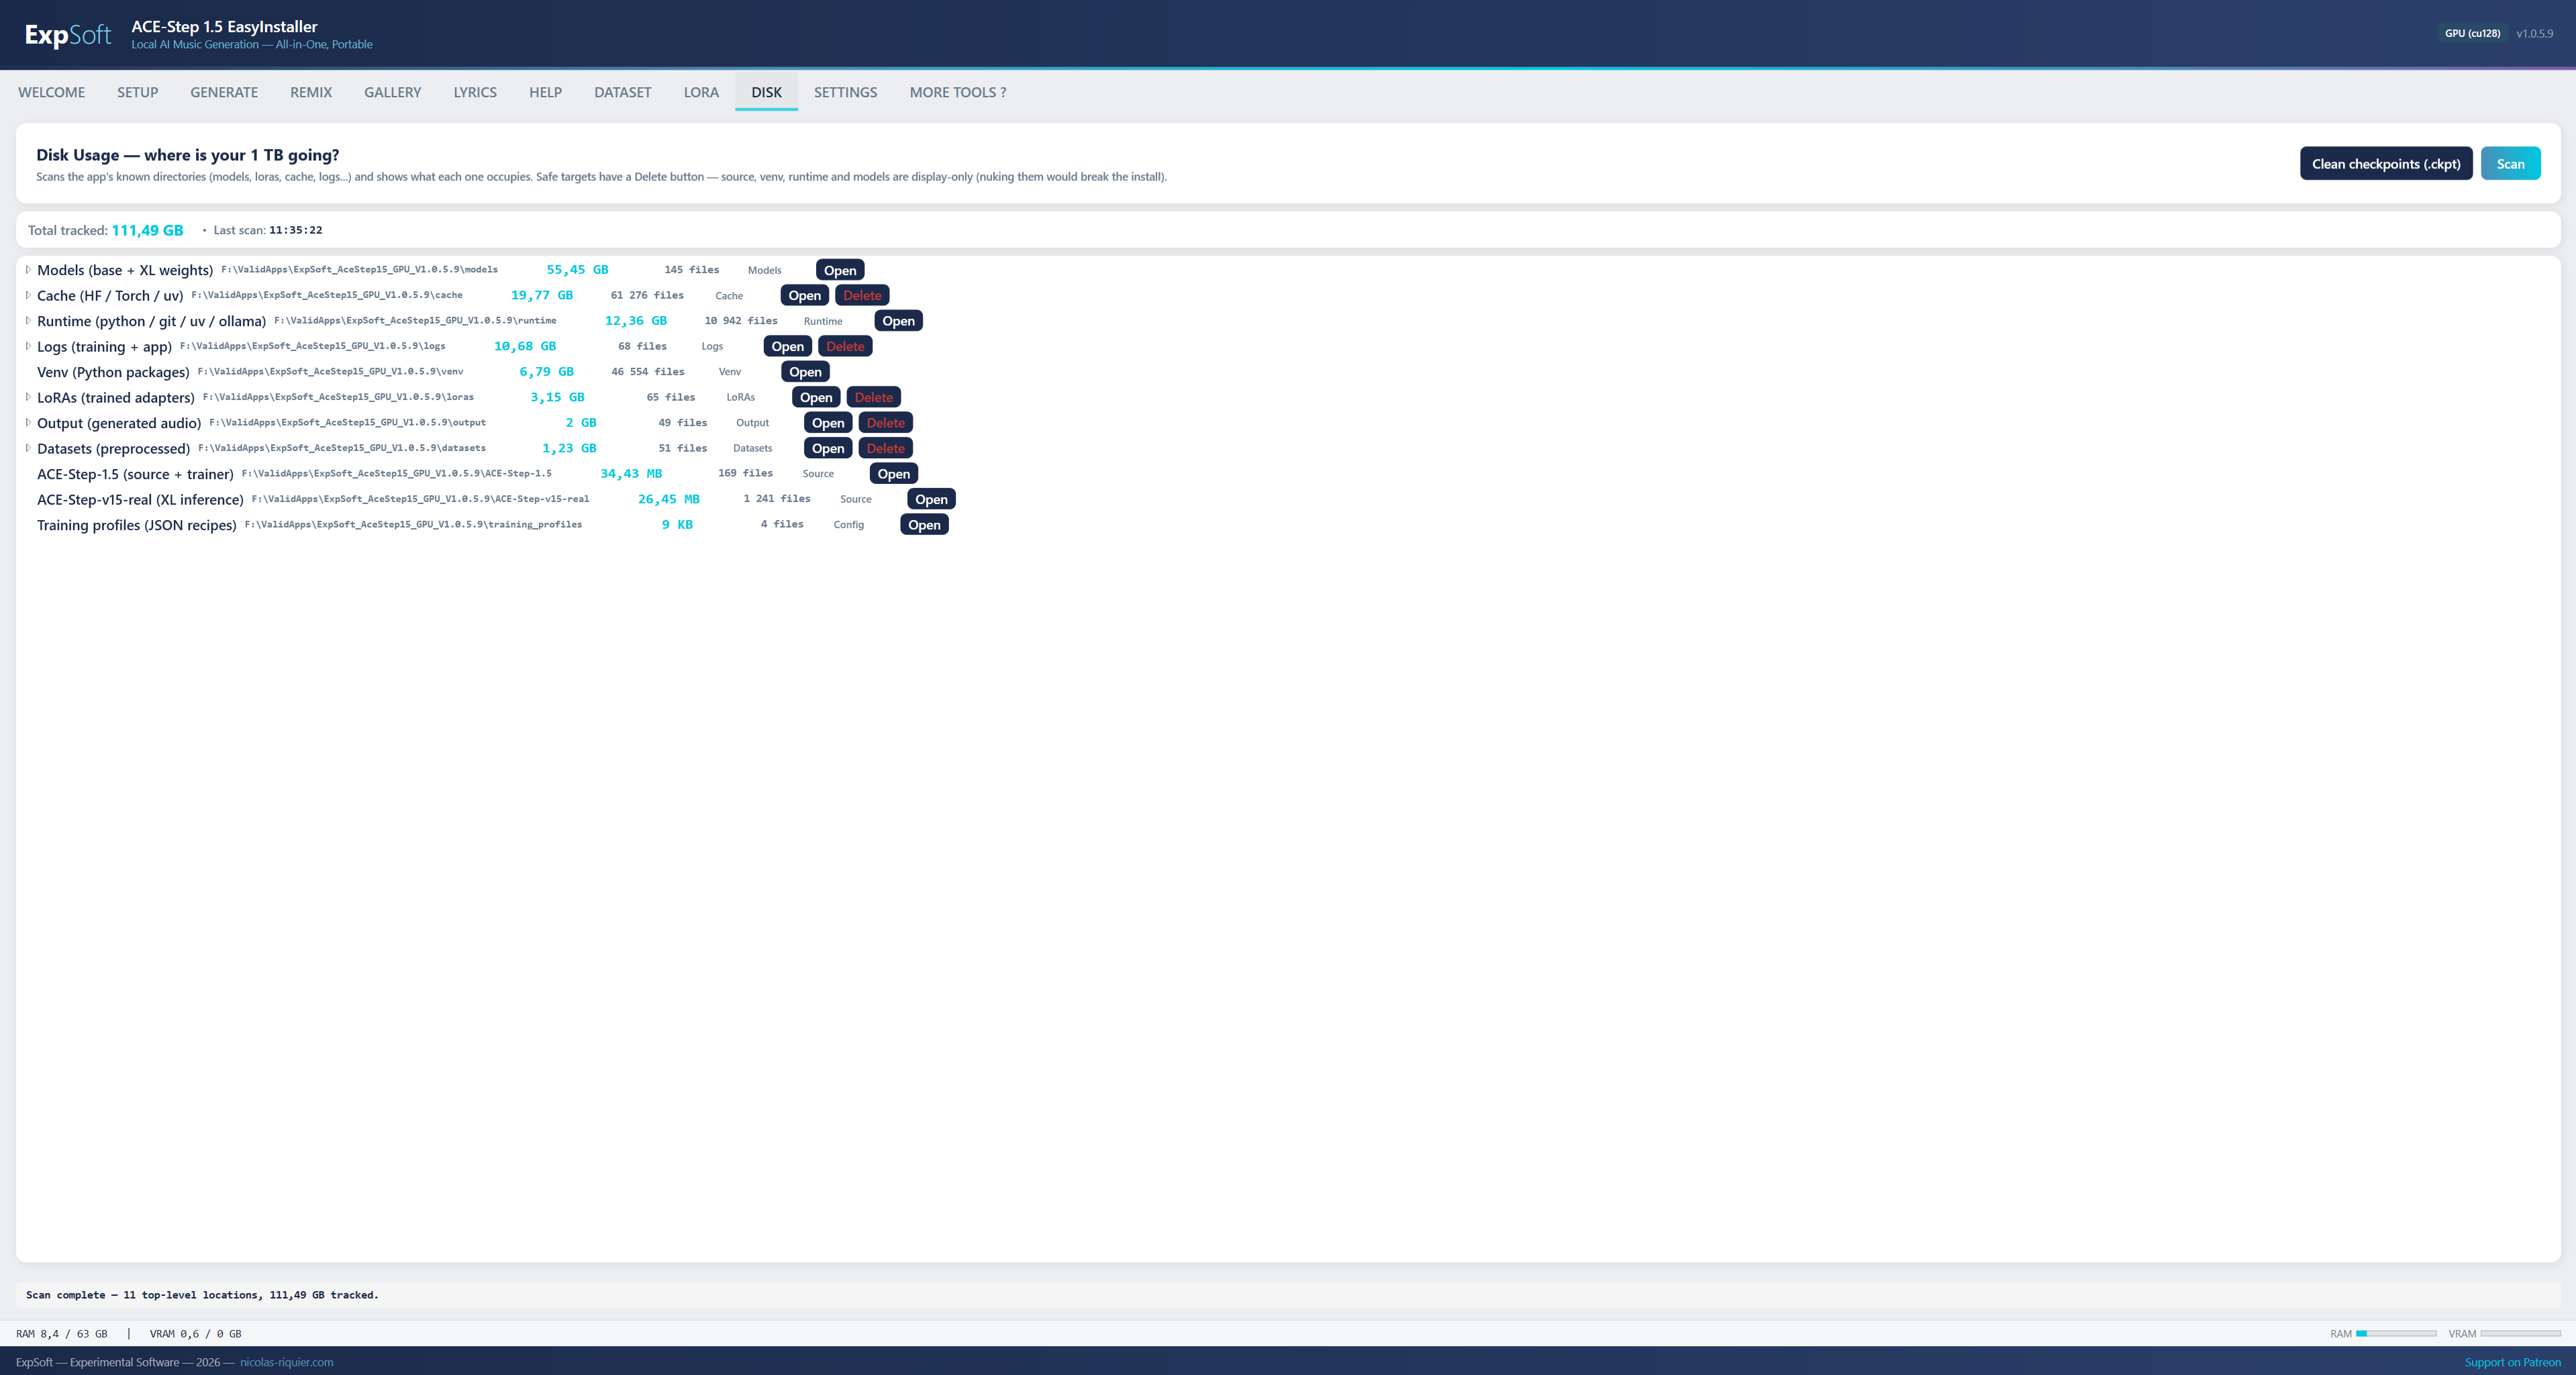Expand the LoRAs (trained adapters) row
Screen dimensions: 2576x1375
(x=28, y=397)
